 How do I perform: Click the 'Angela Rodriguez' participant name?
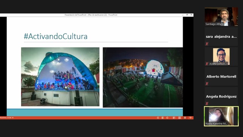click(x=221, y=97)
